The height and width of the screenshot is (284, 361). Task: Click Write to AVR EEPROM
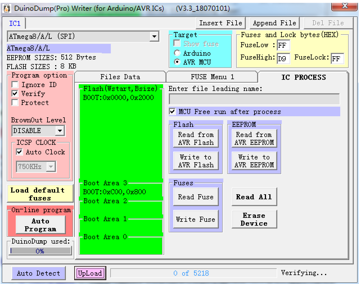click(x=254, y=161)
